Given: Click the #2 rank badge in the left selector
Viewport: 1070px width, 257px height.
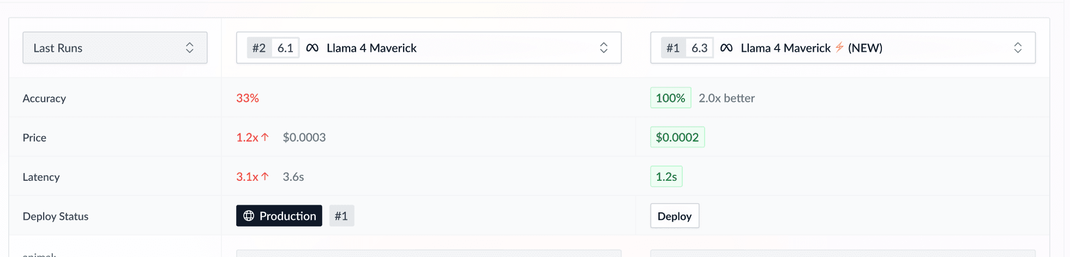Looking at the screenshot, I should pos(259,48).
